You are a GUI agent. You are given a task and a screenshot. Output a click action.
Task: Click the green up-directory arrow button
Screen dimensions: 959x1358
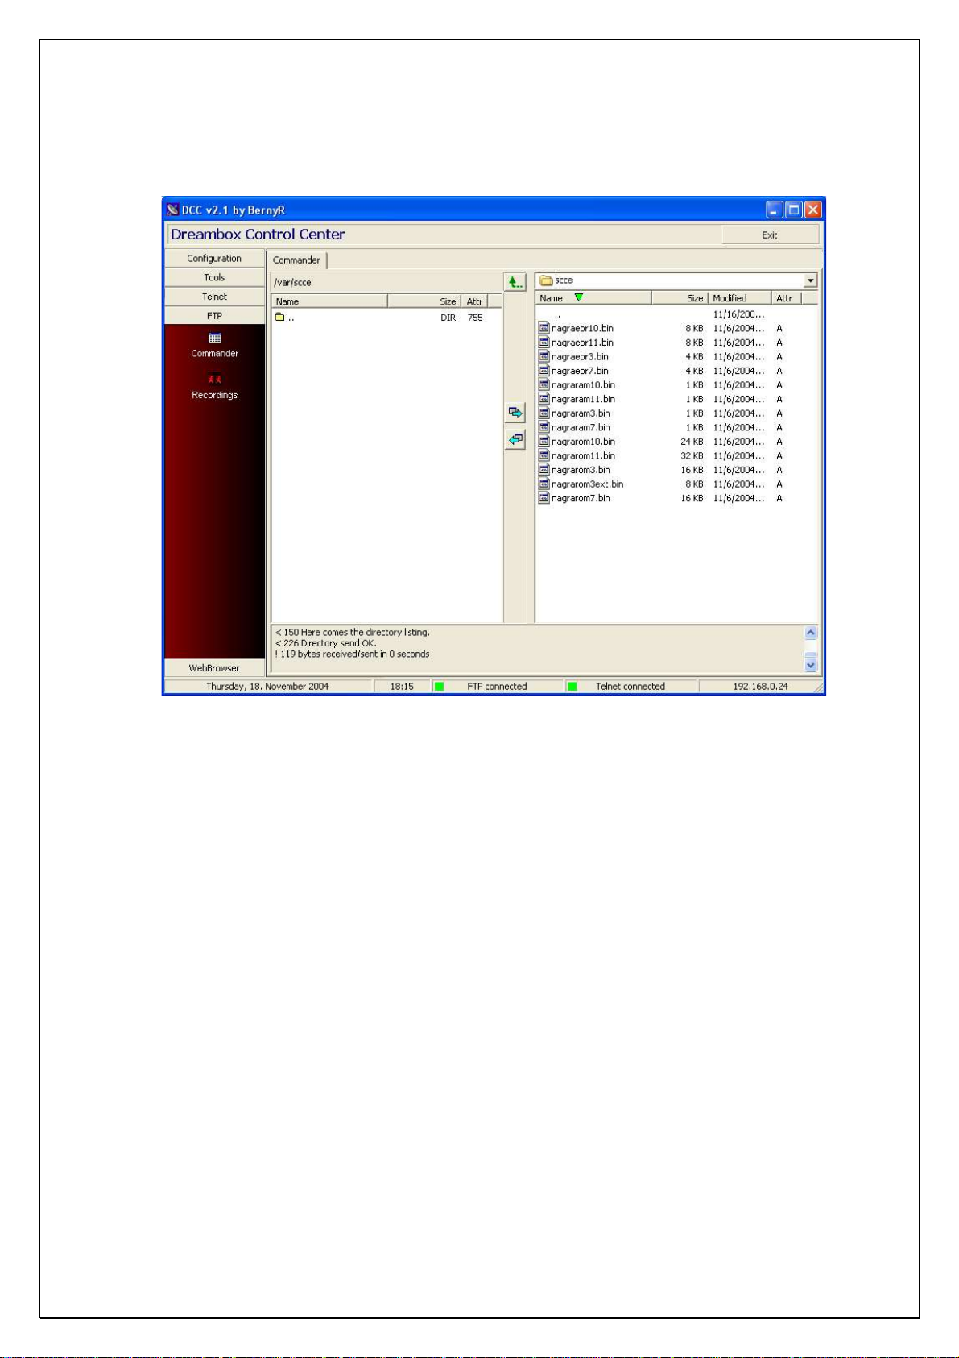click(515, 282)
